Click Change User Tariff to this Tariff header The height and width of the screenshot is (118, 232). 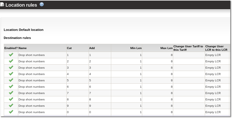(x=188, y=48)
